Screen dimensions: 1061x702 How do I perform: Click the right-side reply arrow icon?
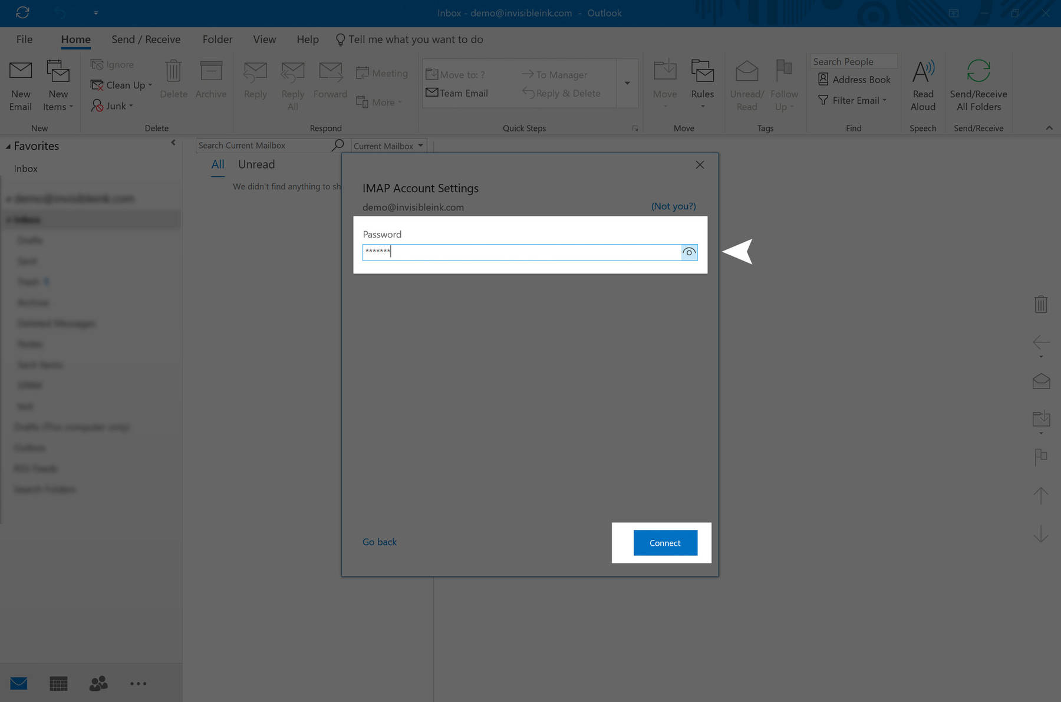click(x=1041, y=342)
